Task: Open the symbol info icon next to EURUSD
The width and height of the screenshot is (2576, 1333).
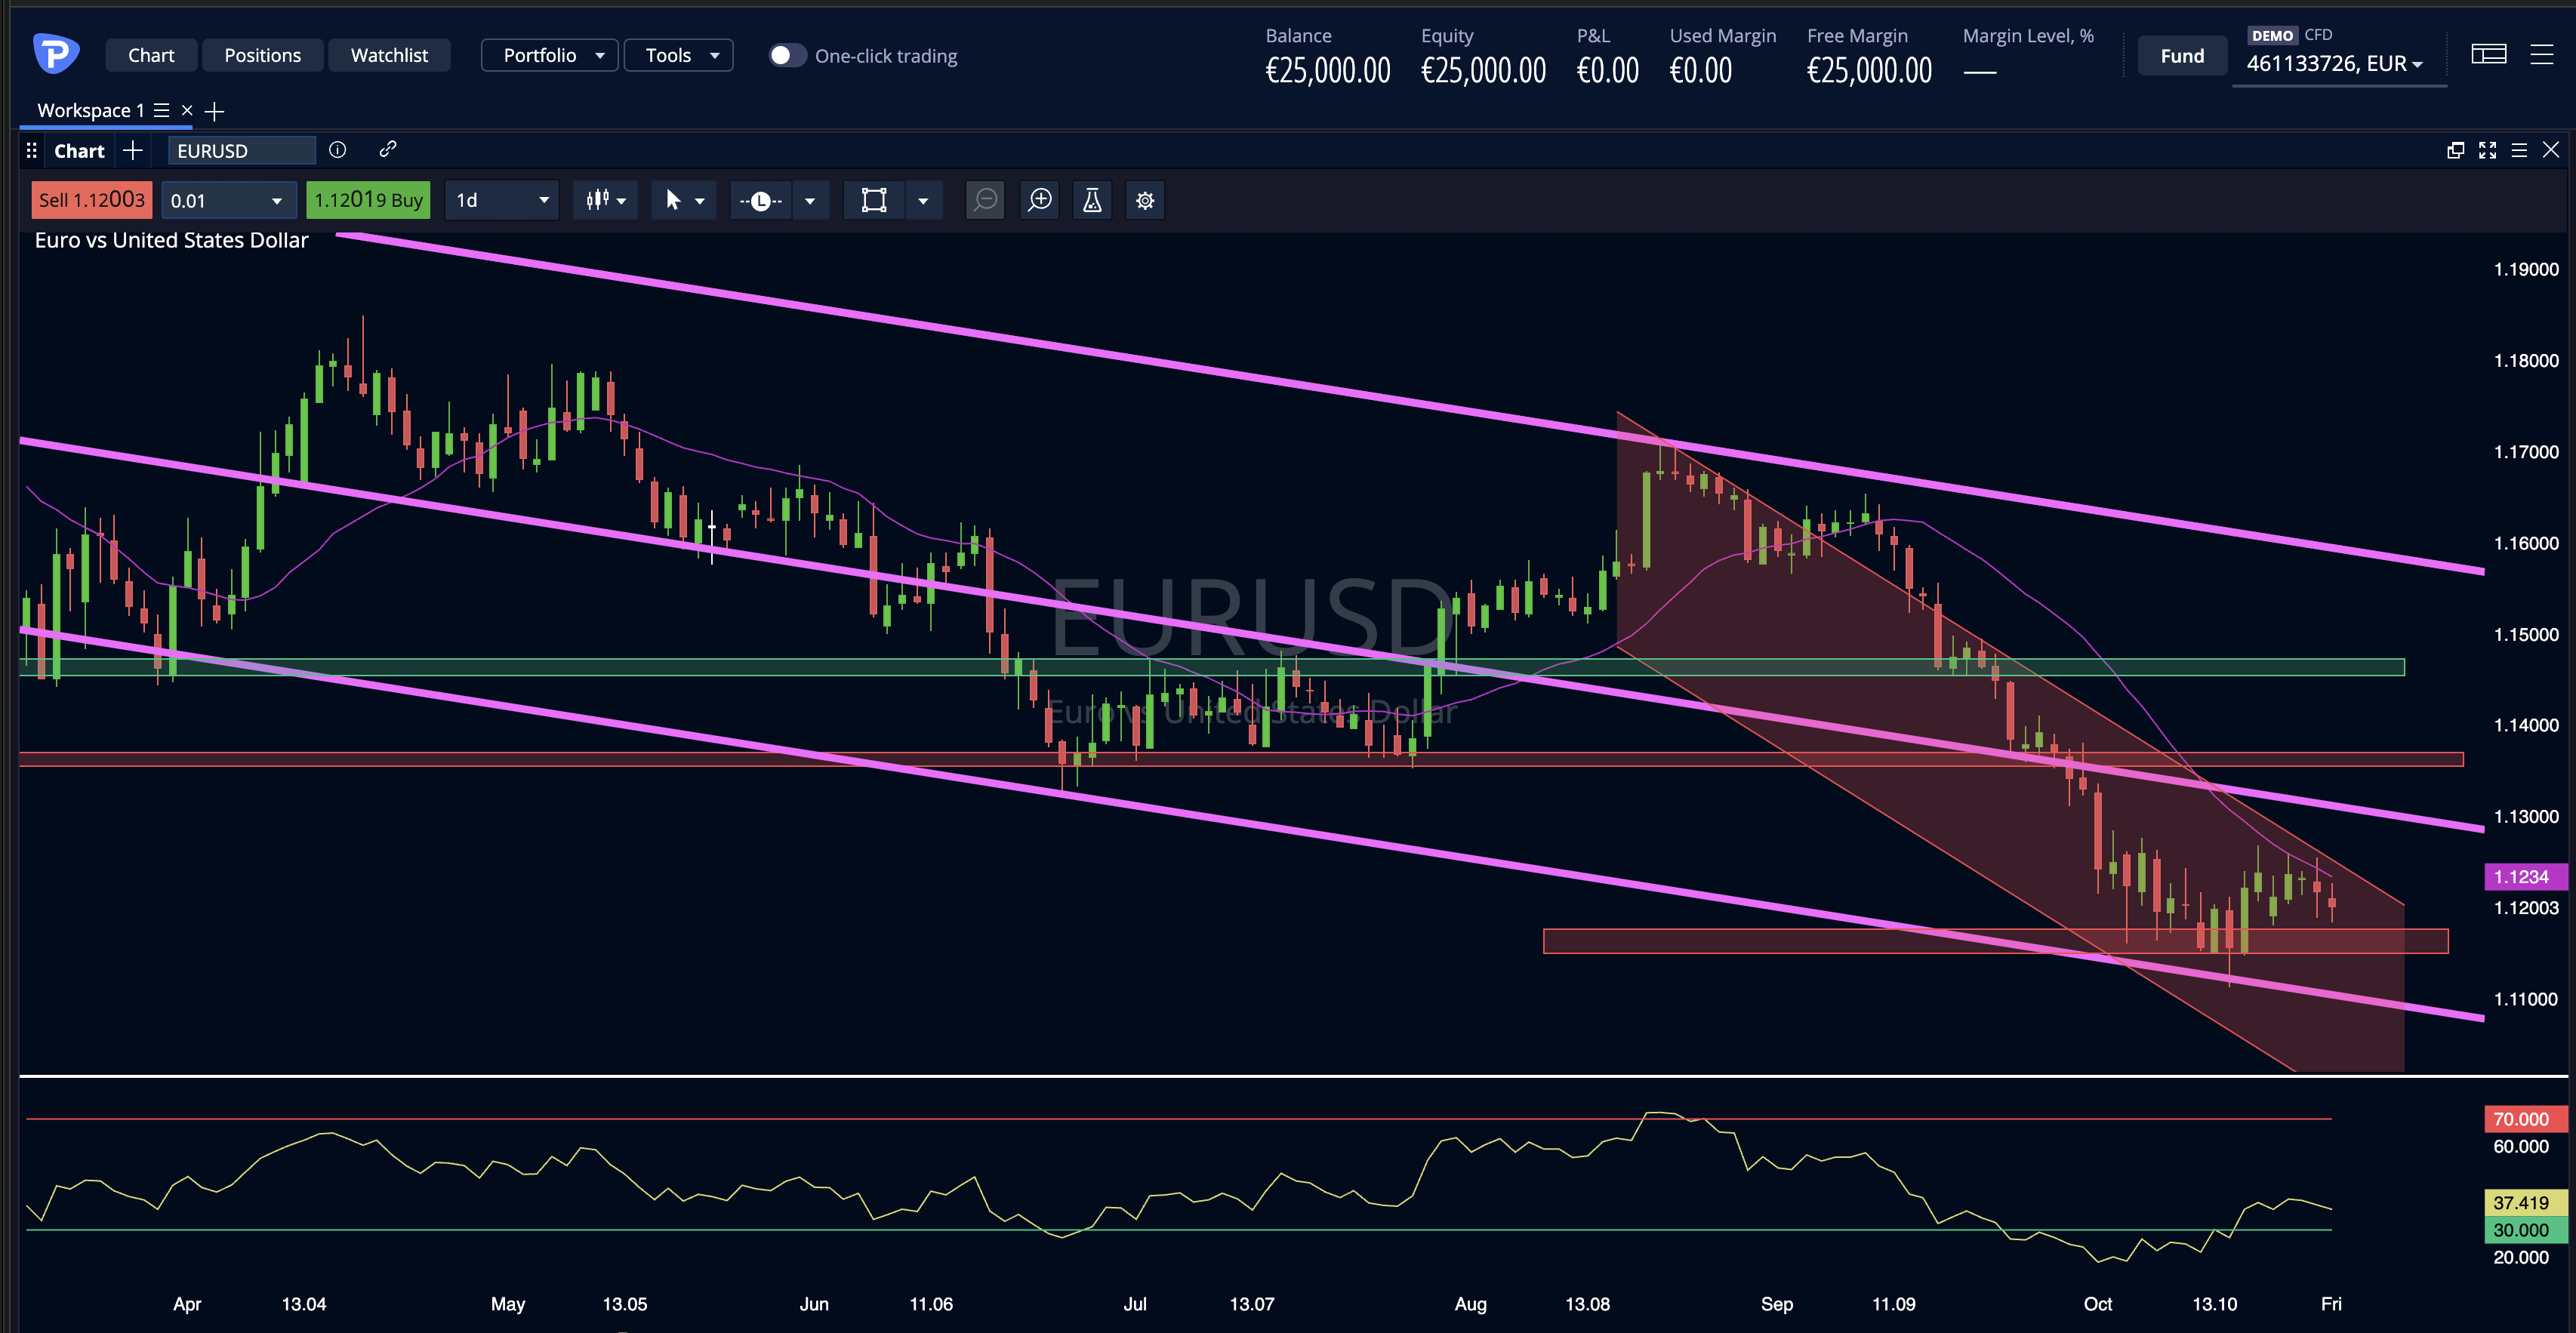Action: tap(338, 150)
